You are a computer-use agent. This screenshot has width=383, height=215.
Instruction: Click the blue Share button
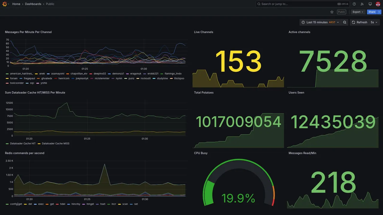click(372, 12)
